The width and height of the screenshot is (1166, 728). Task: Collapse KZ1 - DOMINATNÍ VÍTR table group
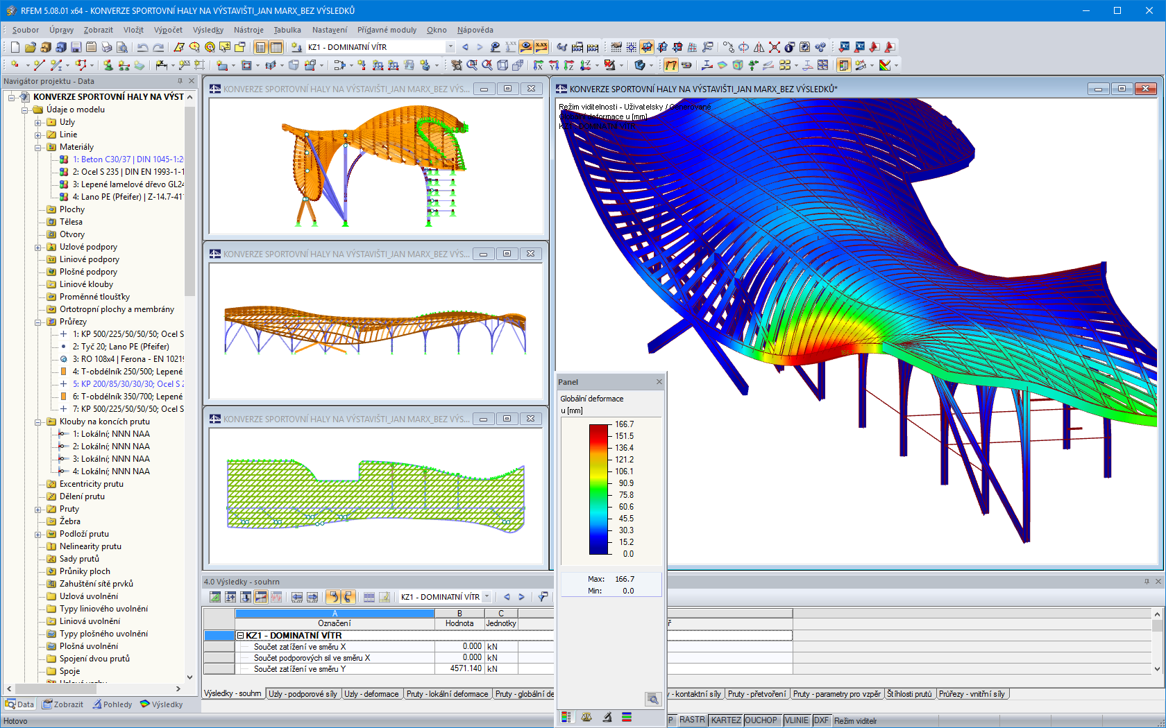[241, 635]
